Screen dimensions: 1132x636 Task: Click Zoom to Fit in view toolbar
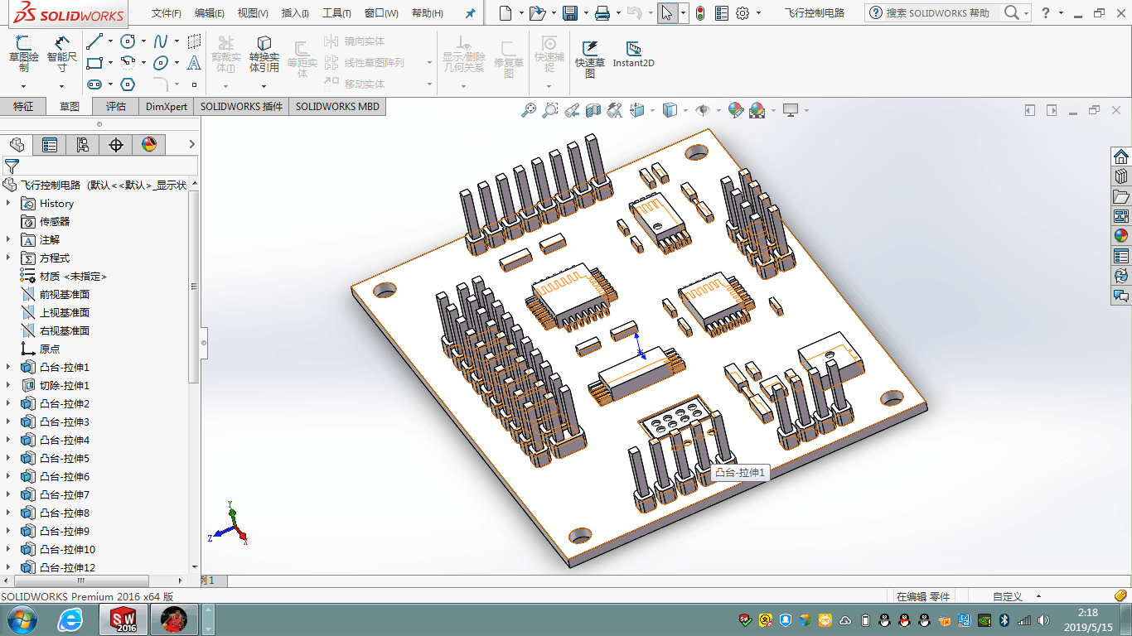tap(529, 110)
